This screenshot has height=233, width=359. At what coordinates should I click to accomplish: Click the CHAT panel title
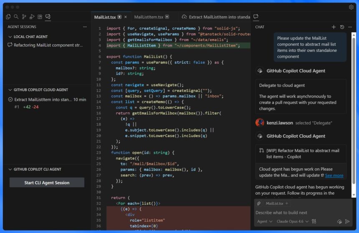pyautogui.click(x=260, y=27)
